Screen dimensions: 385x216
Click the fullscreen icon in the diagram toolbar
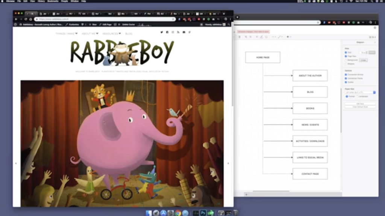[370, 37]
